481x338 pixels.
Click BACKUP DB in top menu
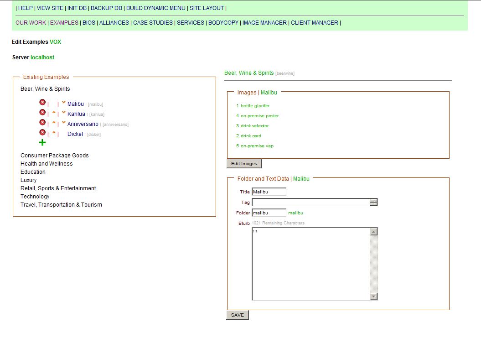click(106, 8)
